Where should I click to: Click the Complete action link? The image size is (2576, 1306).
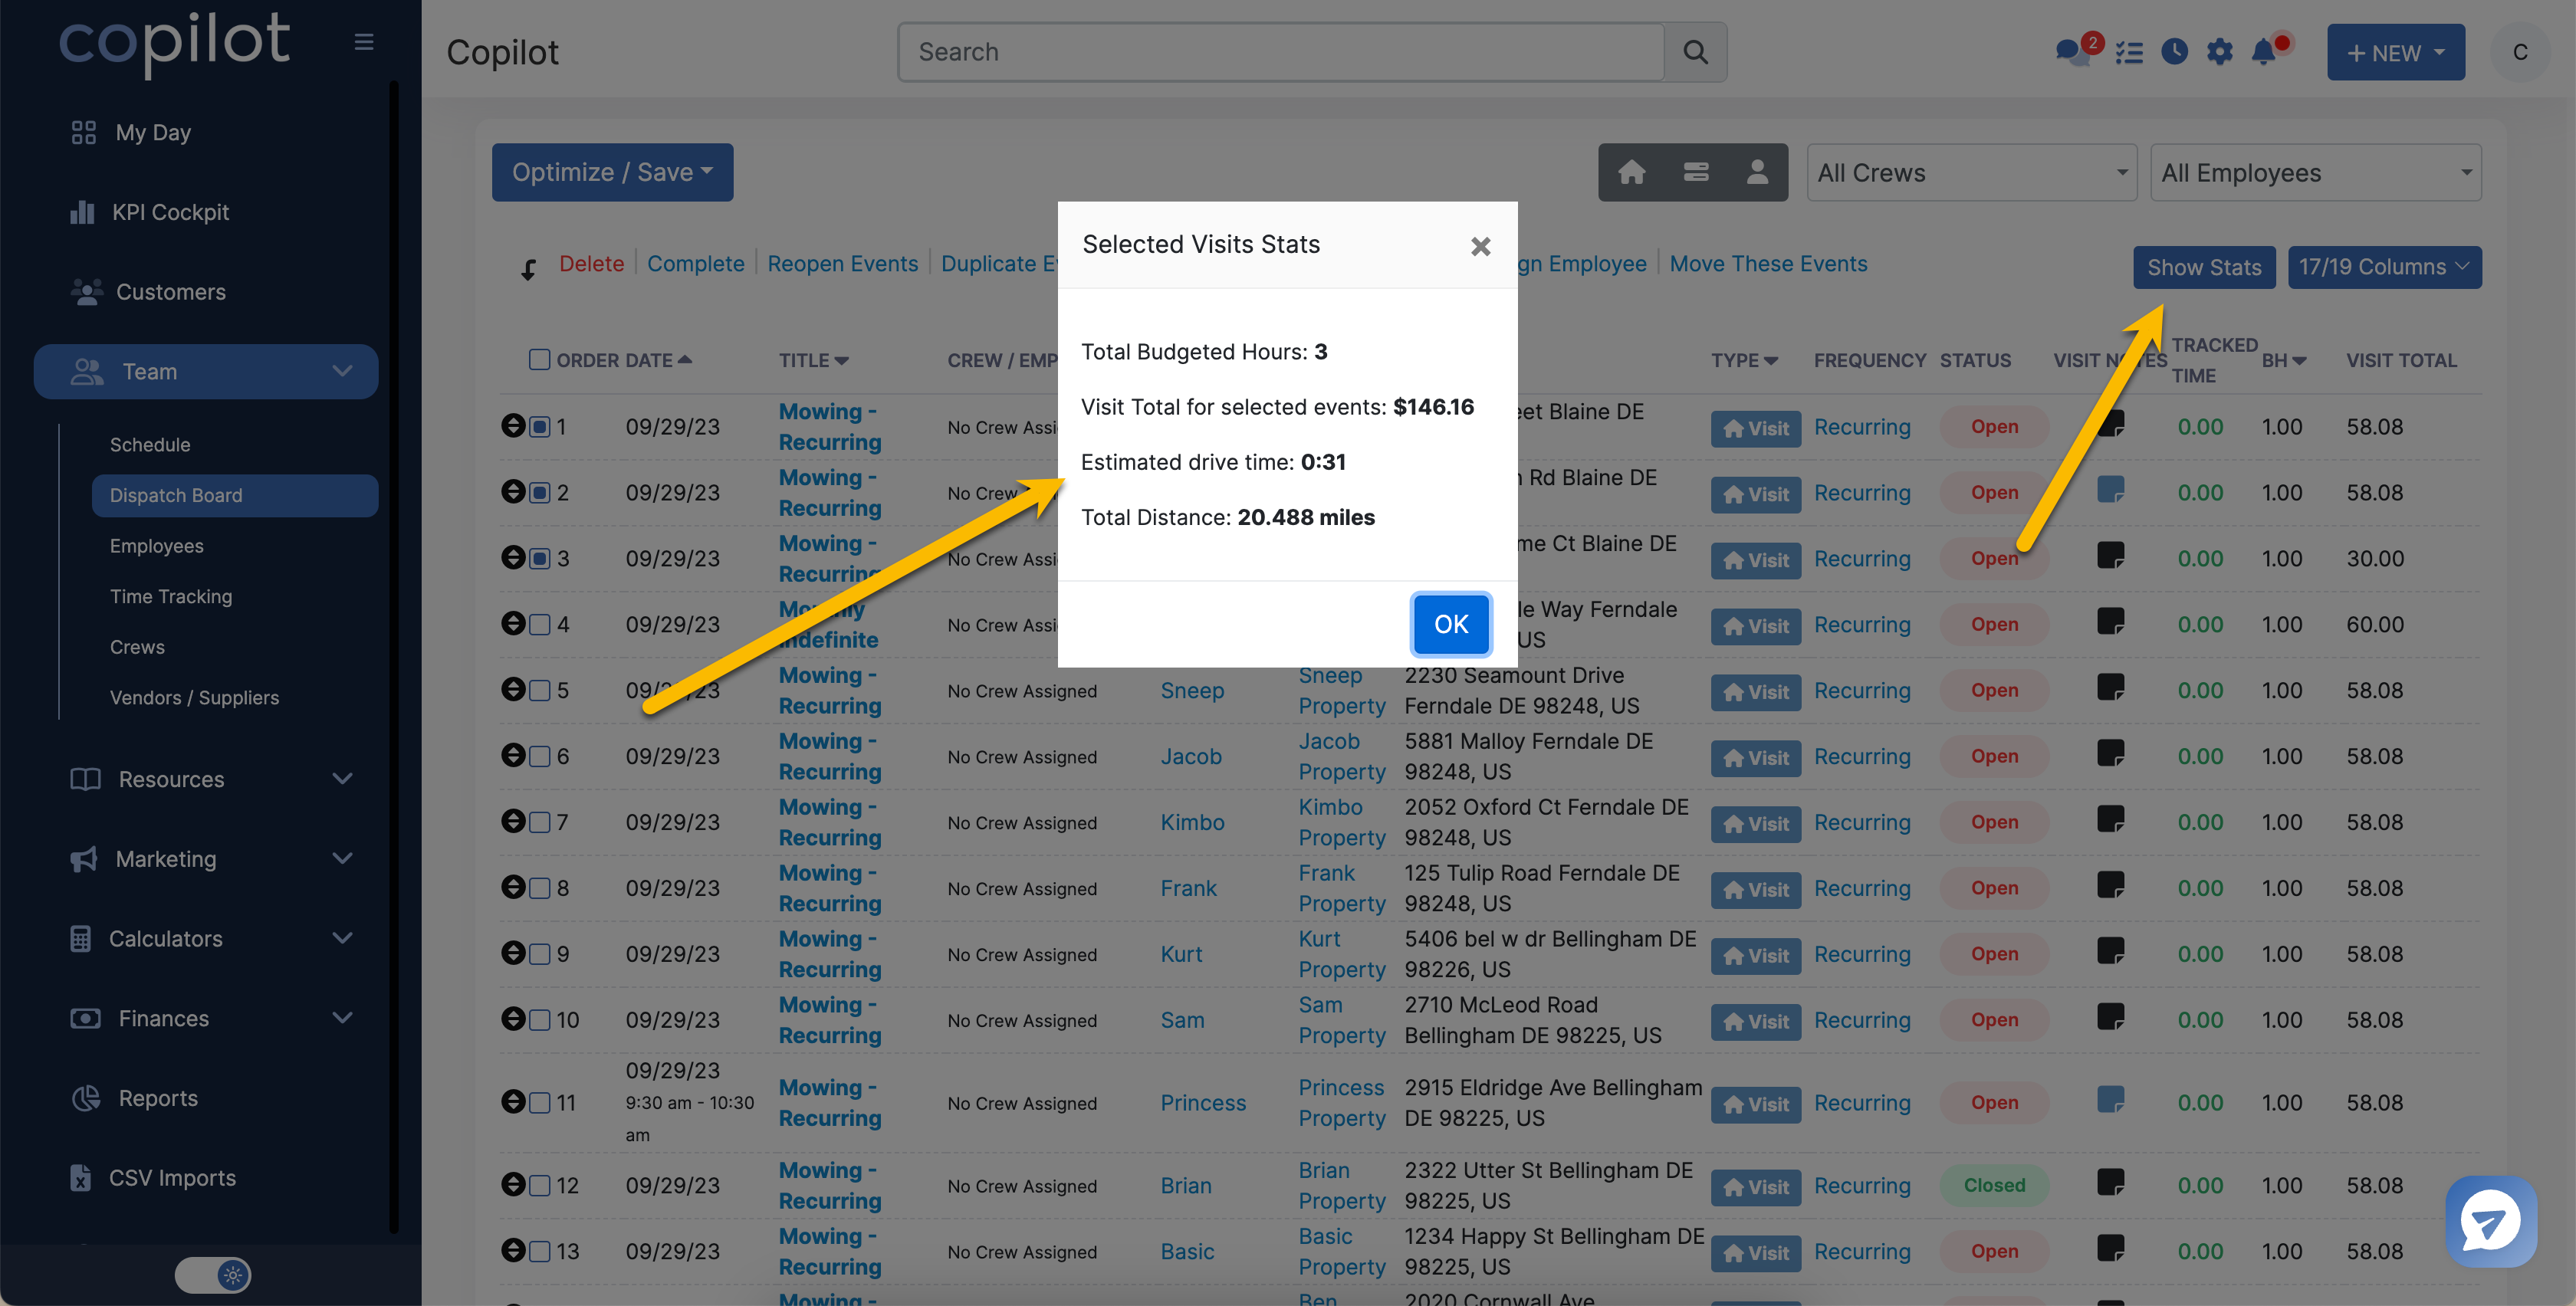click(x=695, y=263)
